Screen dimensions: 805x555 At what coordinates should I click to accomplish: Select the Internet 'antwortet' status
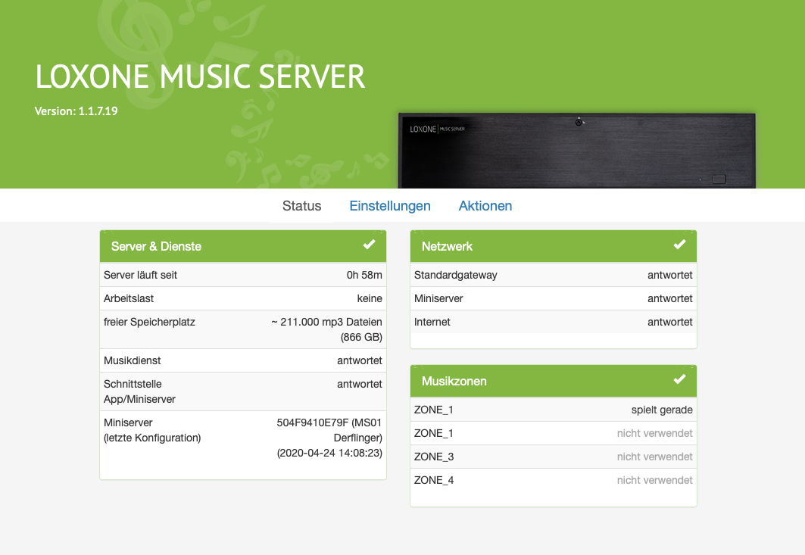(670, 323)
